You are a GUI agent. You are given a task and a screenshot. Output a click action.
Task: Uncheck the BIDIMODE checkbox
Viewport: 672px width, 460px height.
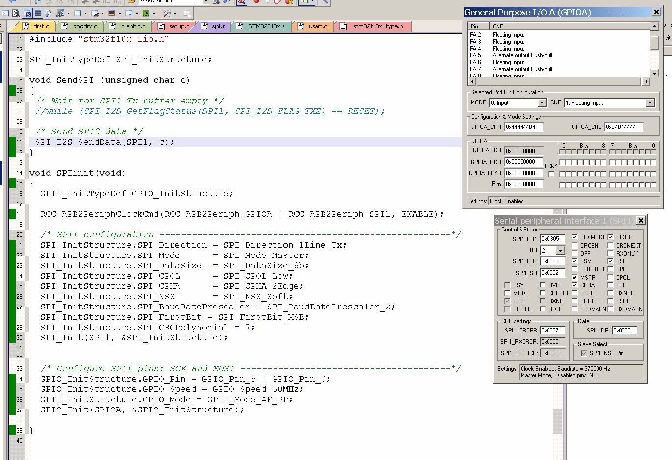click(x=574, y=237)
